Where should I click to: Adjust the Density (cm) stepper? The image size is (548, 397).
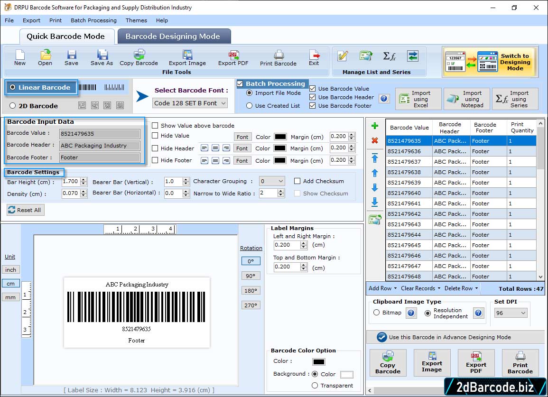(x=83, y=193)
